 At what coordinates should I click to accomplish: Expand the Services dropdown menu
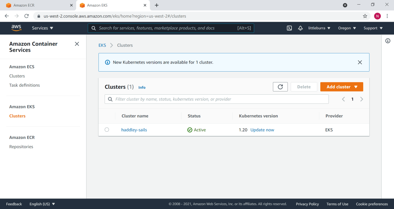(x=43, y=28)
